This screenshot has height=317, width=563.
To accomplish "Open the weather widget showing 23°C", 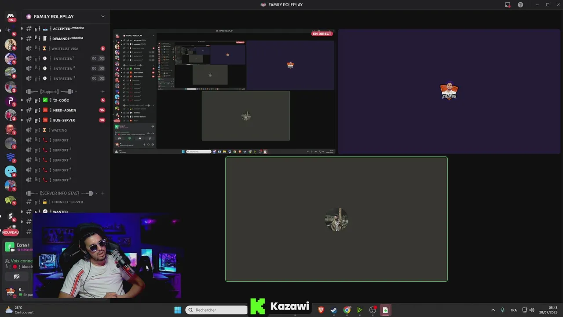I will [19, 310].
